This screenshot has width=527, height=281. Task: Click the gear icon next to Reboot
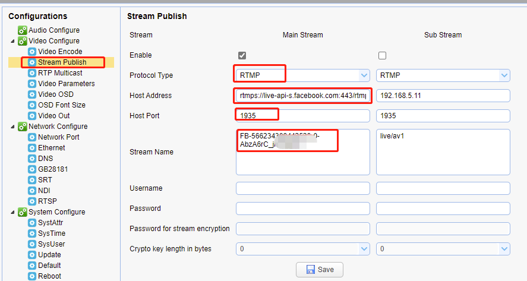point(32,276)
